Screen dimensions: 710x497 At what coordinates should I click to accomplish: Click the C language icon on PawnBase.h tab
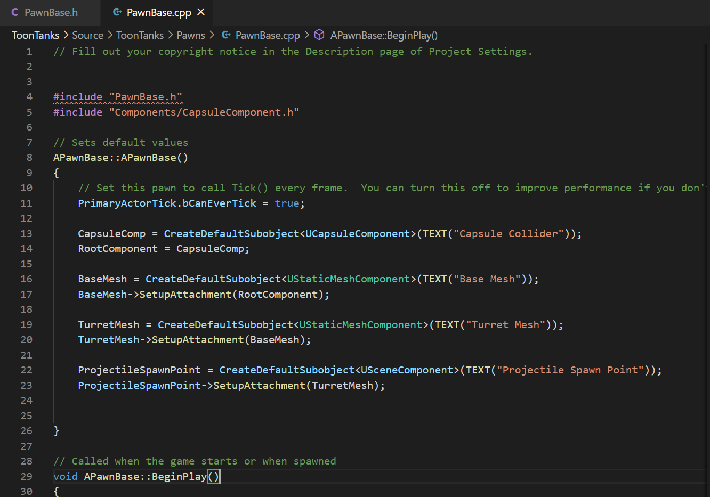[14, 12]
